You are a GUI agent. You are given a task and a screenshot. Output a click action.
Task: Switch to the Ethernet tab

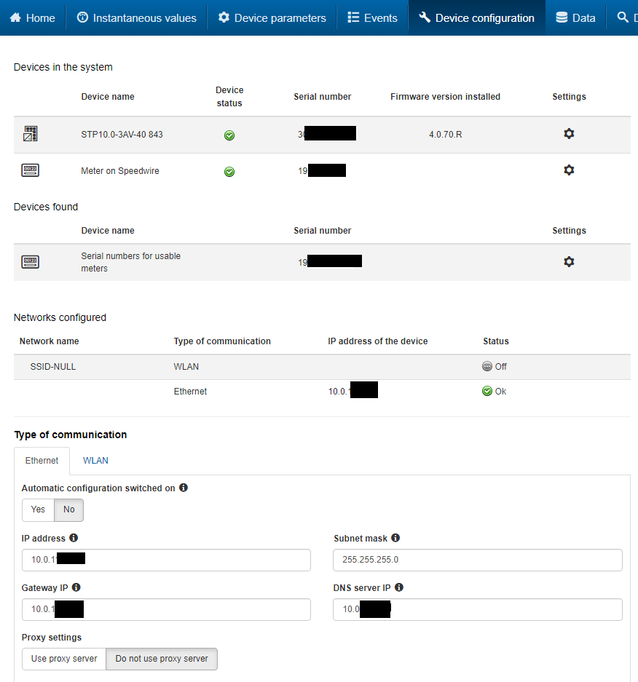click(x=42, y=461)
